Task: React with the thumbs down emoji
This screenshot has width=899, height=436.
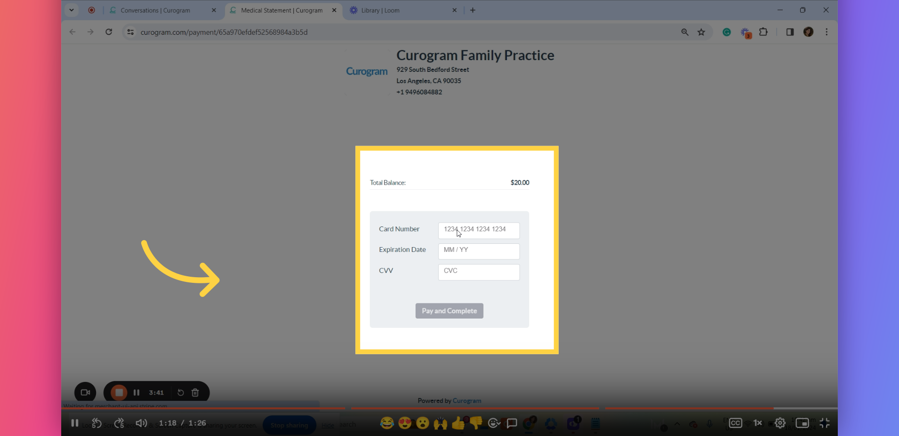Action: pos(476,423)
